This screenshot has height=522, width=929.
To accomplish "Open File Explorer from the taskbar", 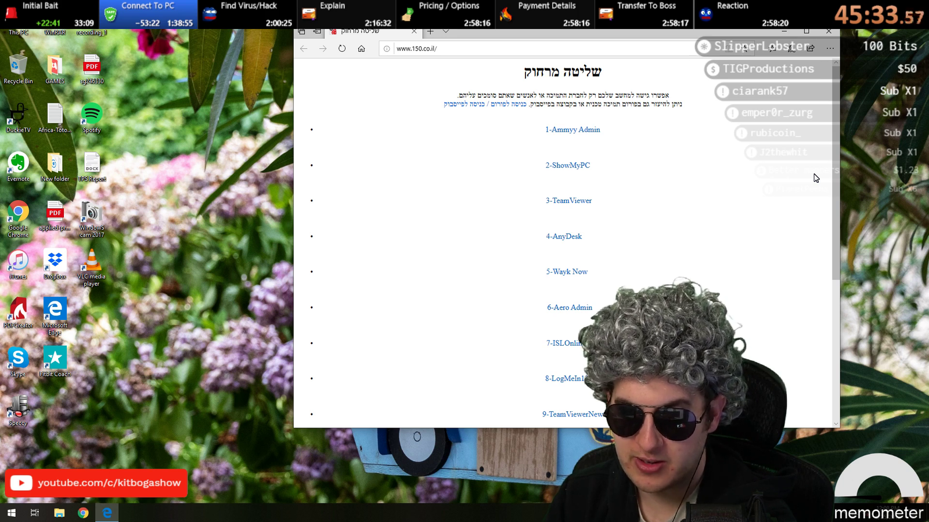I will click(x=59, y=513).
